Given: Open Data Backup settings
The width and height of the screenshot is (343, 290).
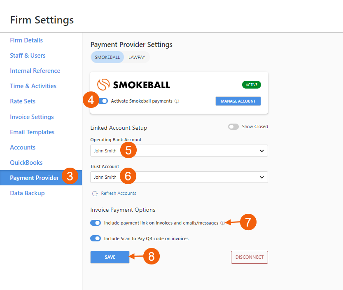Looking at the screenshot, I should click(x=27, y=193).
